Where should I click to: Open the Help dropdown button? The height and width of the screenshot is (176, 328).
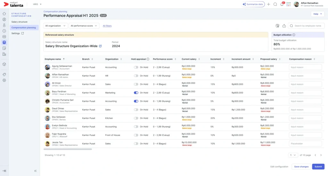pyautogui.click(x=317, y=14)
